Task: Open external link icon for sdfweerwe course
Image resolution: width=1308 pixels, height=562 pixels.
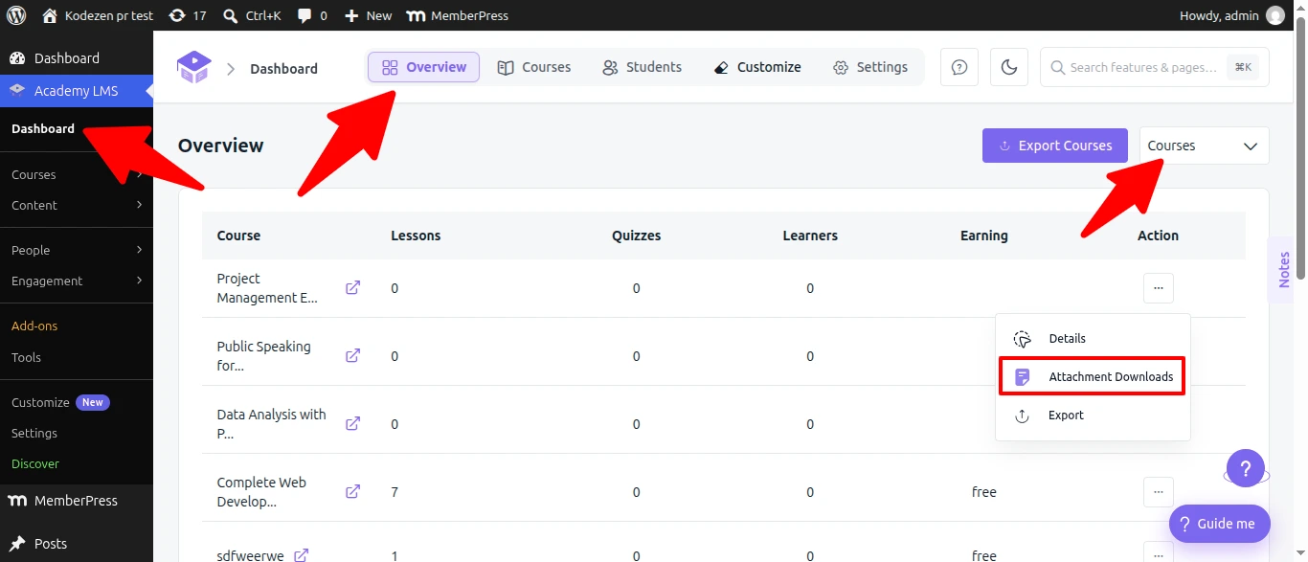Action: click(301, 554)
